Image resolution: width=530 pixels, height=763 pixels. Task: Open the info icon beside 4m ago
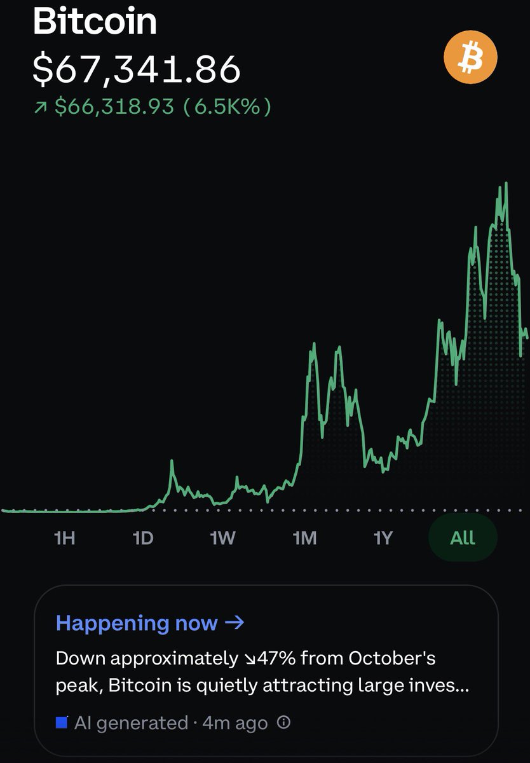coord(285,722)
